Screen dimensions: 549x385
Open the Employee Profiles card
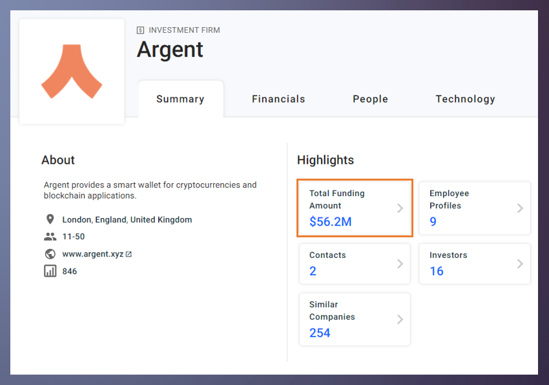(475, 208)
